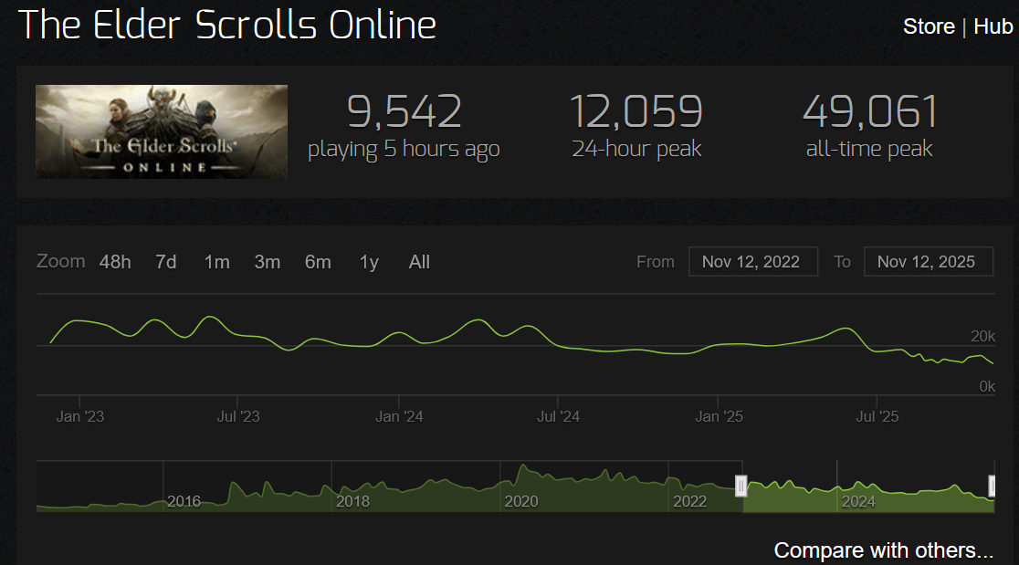Click the left navigator range handle
This screenshot has width=1019, height=565.
[x=741, y=486]
